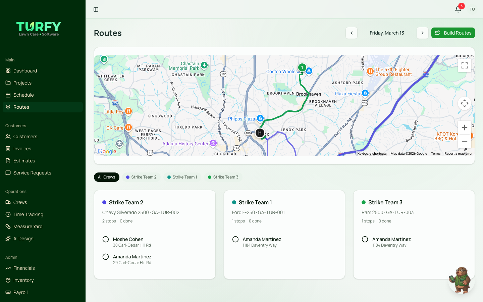Open Service Requests in sidebar
The image size is (483, 302).
click(43, 173)
